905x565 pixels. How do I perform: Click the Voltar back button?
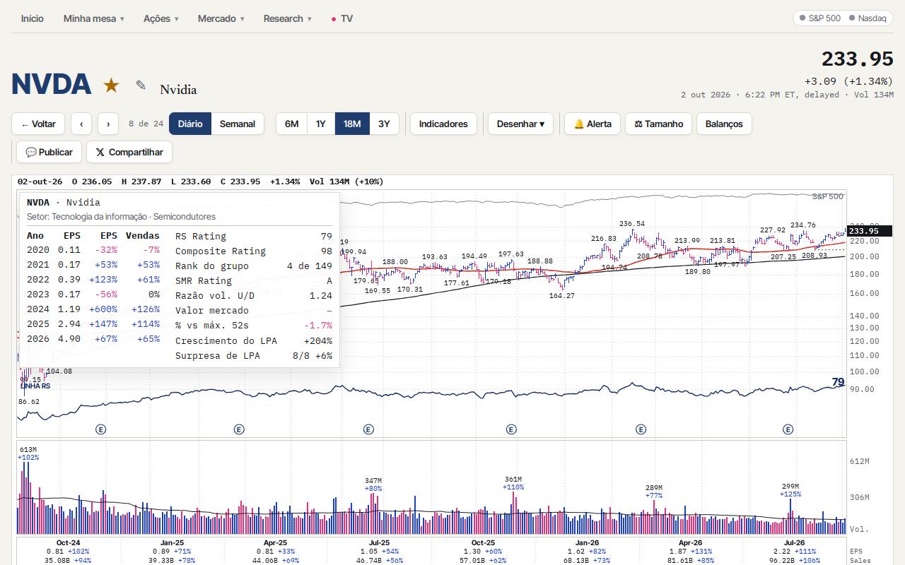point(38,124)
